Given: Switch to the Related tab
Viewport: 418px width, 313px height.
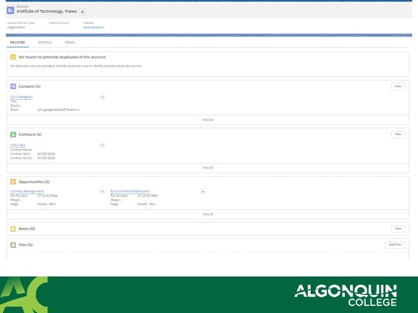Looking at the screenshot, I should click(17, 42).
